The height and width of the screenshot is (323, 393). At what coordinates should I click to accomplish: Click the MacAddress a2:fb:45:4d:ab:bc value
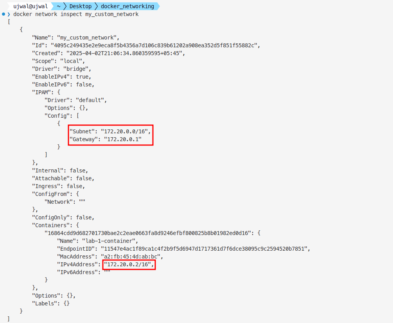pyautogui.click(x=130, y=257)
